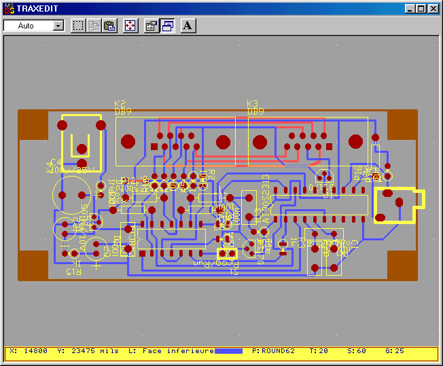Screen dimensions: 443x366
Task: Open the properties icon in toolbar
Action: pyautogui.click(x=152, y=26)
